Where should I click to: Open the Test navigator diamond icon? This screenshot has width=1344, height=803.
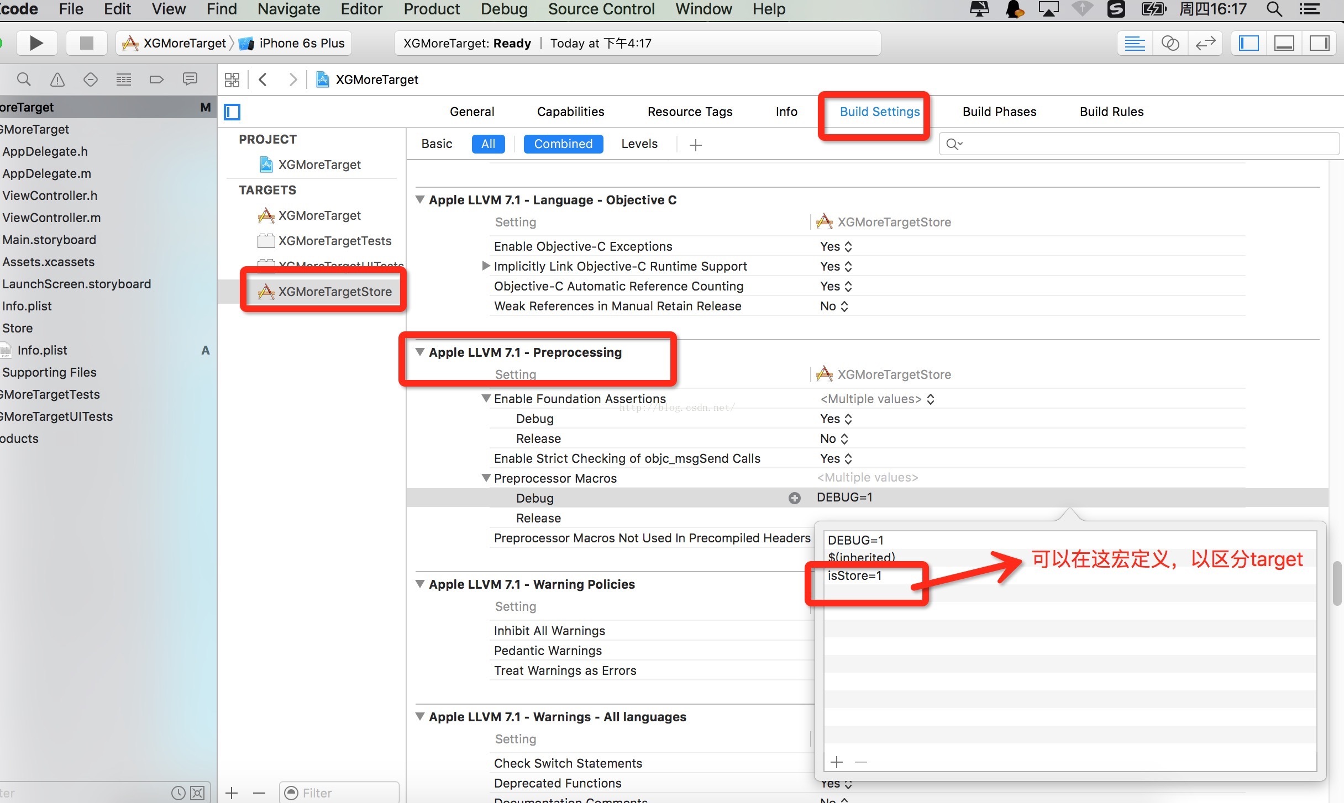click(x=90, y=80)
